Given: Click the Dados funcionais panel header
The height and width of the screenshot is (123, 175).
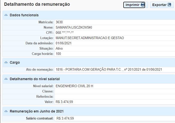Looking at the screenshot, I should click(x=24, y=15).
